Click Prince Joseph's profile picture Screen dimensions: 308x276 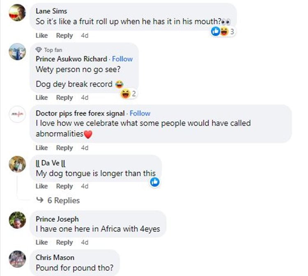(17, 220)
